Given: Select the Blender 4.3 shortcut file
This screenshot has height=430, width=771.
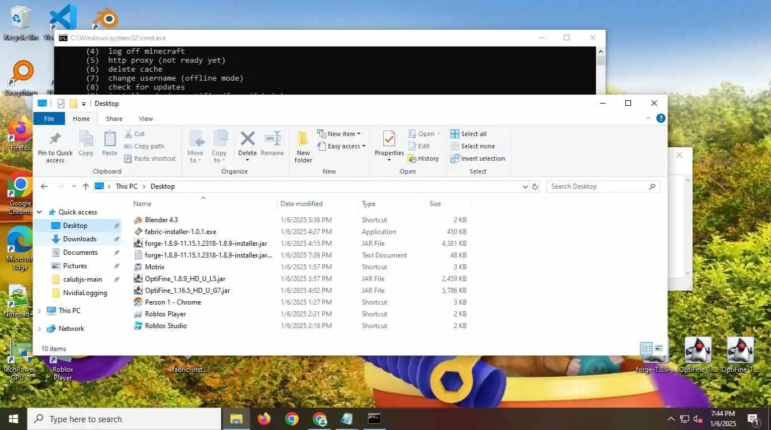Looking at the screenshot, I should [x=161, y=220].
